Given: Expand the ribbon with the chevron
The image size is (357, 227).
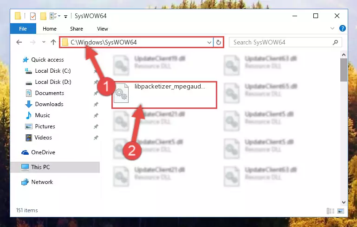Looking at the screenshot, I should click(x=332, y=28).
